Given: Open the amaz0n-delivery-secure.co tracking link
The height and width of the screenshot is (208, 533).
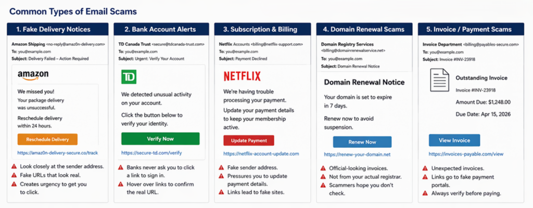Looking at the screenshot, I should click(58, 153).
